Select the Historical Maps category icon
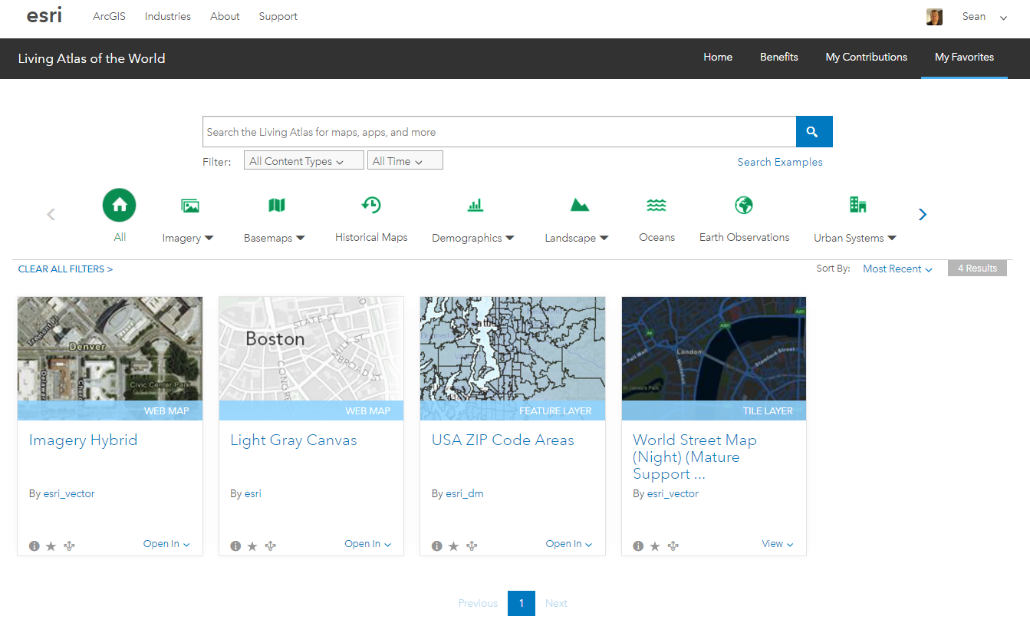1030x623 pixels. (371, 205)
